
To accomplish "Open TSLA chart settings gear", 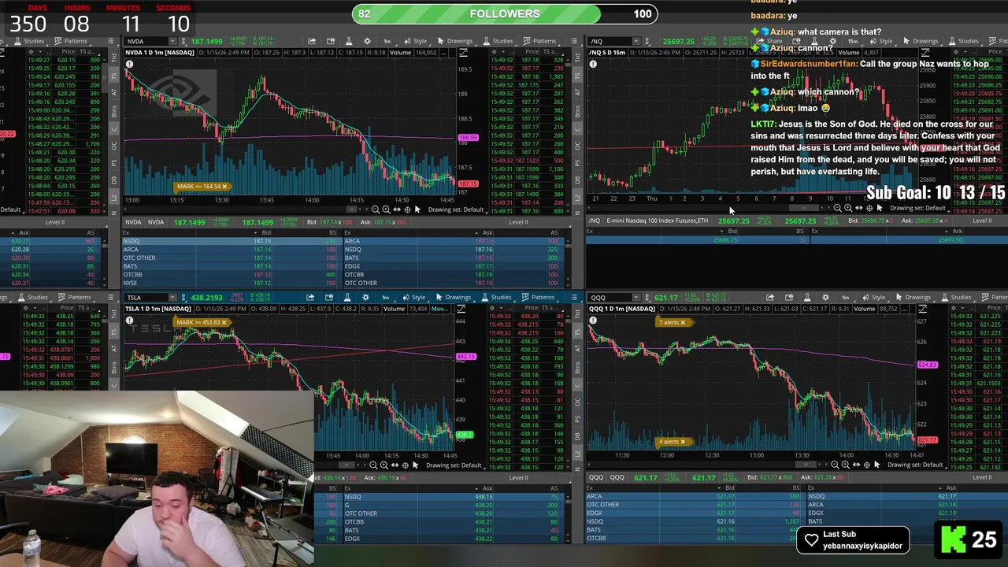I will 365,298.
